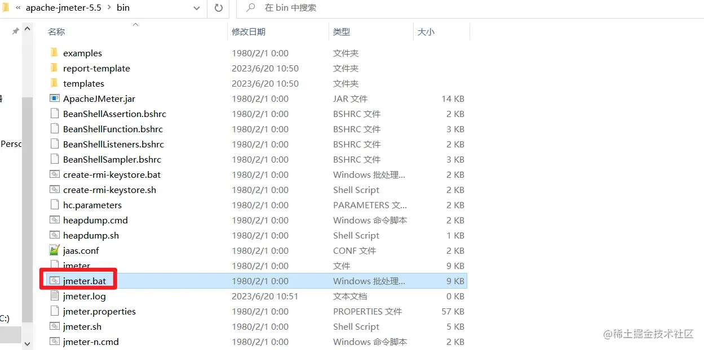Click the jmeter.sh script icon
704x350 pixels.
click(x=54, y=326)
